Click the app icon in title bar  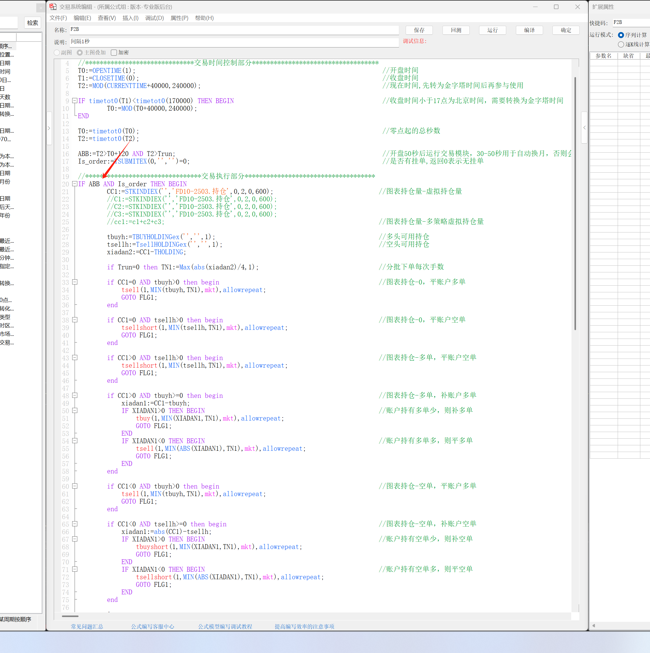(x=53, y=7)
